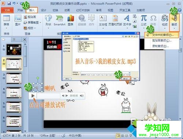
Task: Open Clip Art (剪贴画) pane
Action: point(30,17)
